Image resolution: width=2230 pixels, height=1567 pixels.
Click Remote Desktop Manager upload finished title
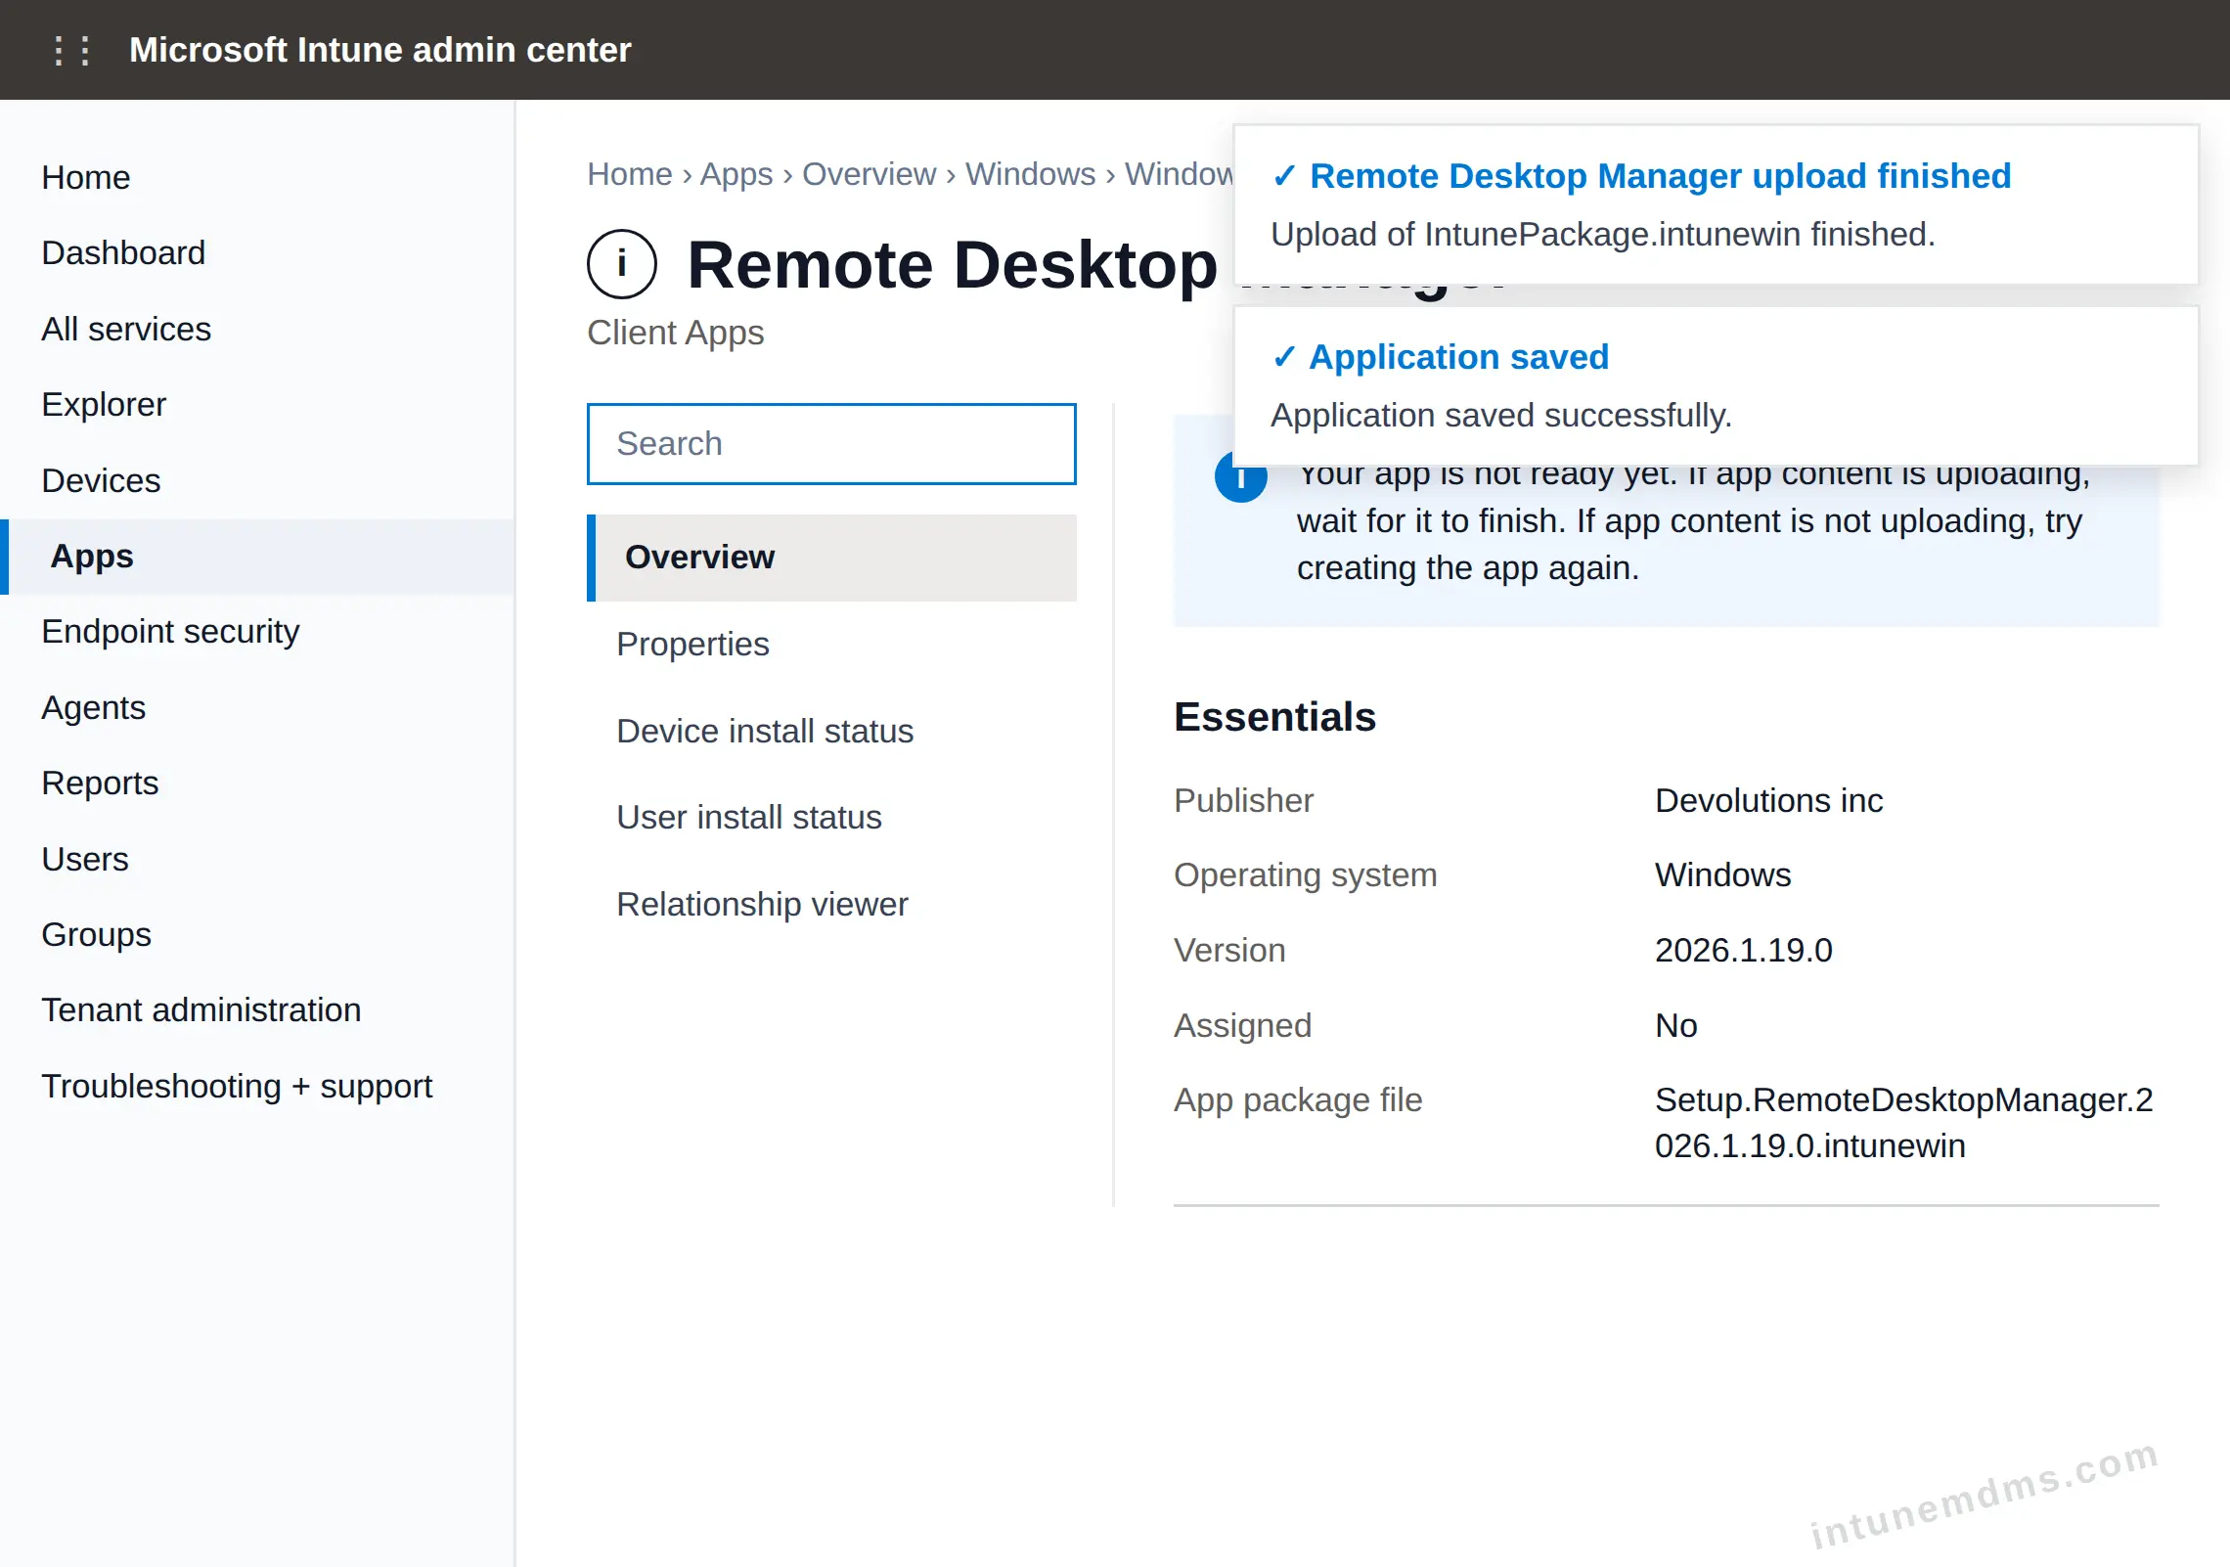pyautogui.click(x=1660, y=176)
